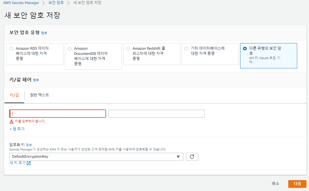Focus the empty value input field

(157, 114)
